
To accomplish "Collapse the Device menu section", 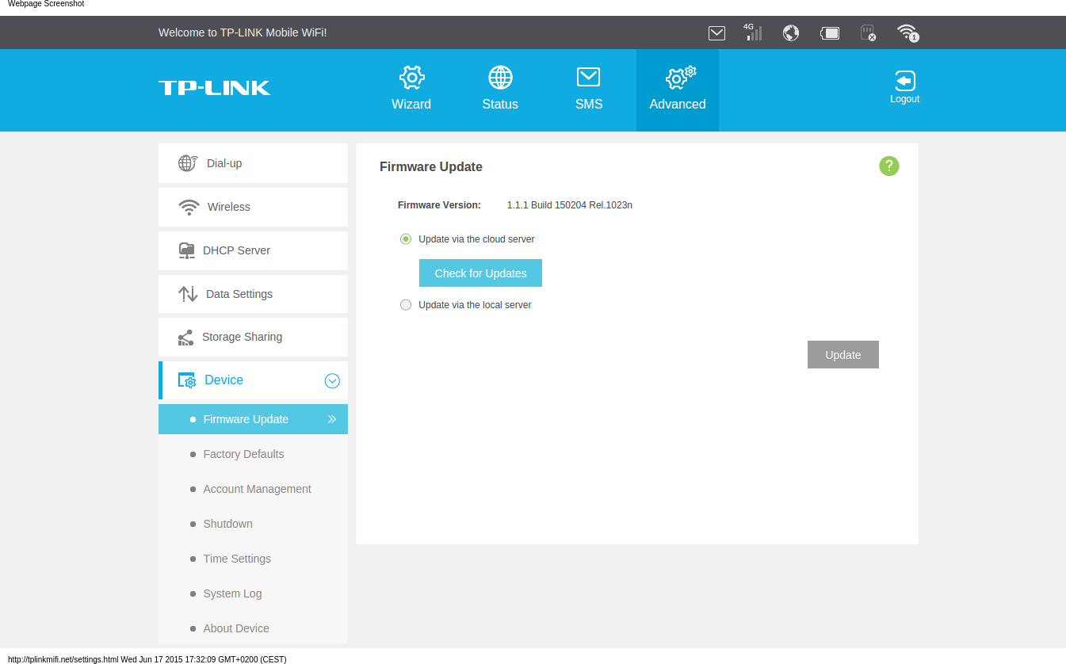I will [x=332, y=381].
